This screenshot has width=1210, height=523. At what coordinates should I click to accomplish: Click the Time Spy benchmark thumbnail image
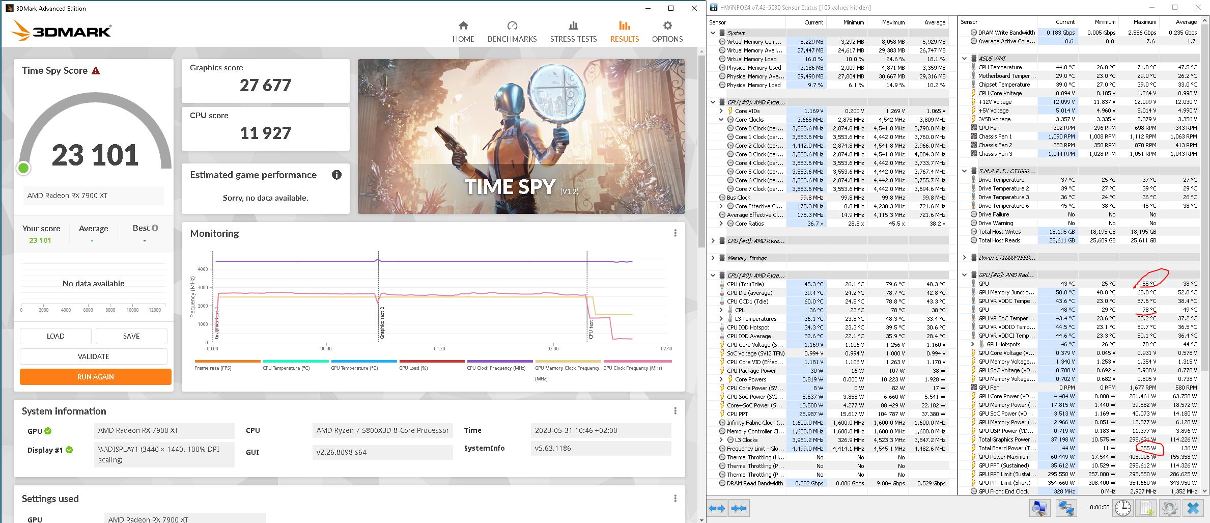(x=521, y=136)
